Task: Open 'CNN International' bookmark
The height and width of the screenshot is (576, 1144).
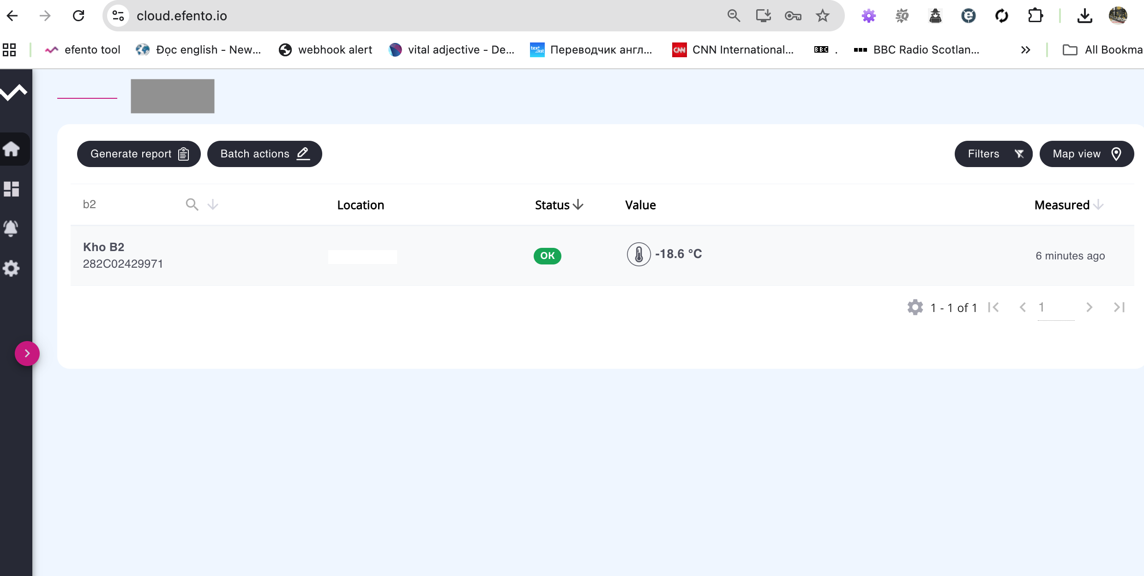Action: coord(733,49)
